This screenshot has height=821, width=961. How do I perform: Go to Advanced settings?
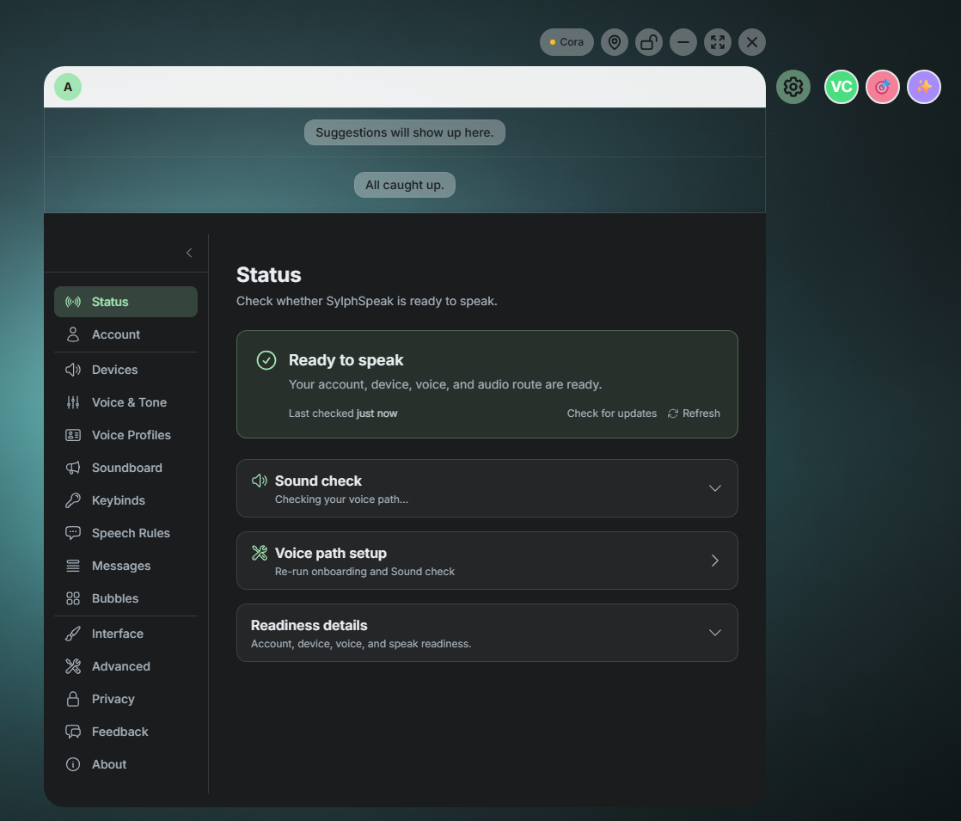pos(125,666)
